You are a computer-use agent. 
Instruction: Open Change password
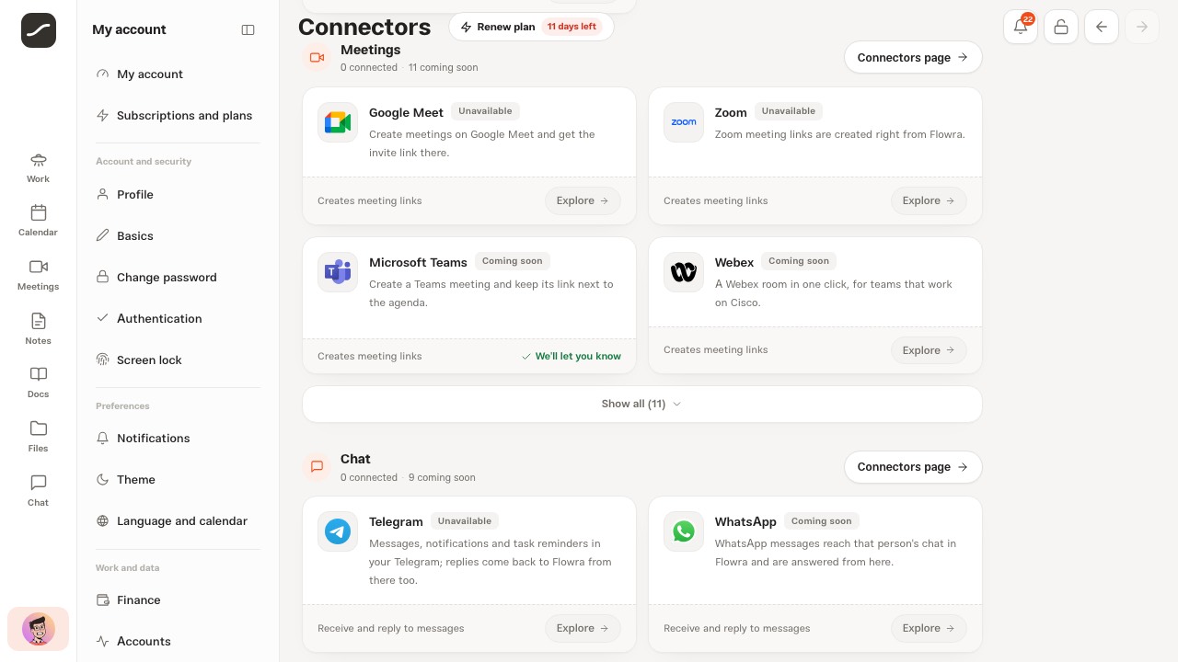click(178, 278)
